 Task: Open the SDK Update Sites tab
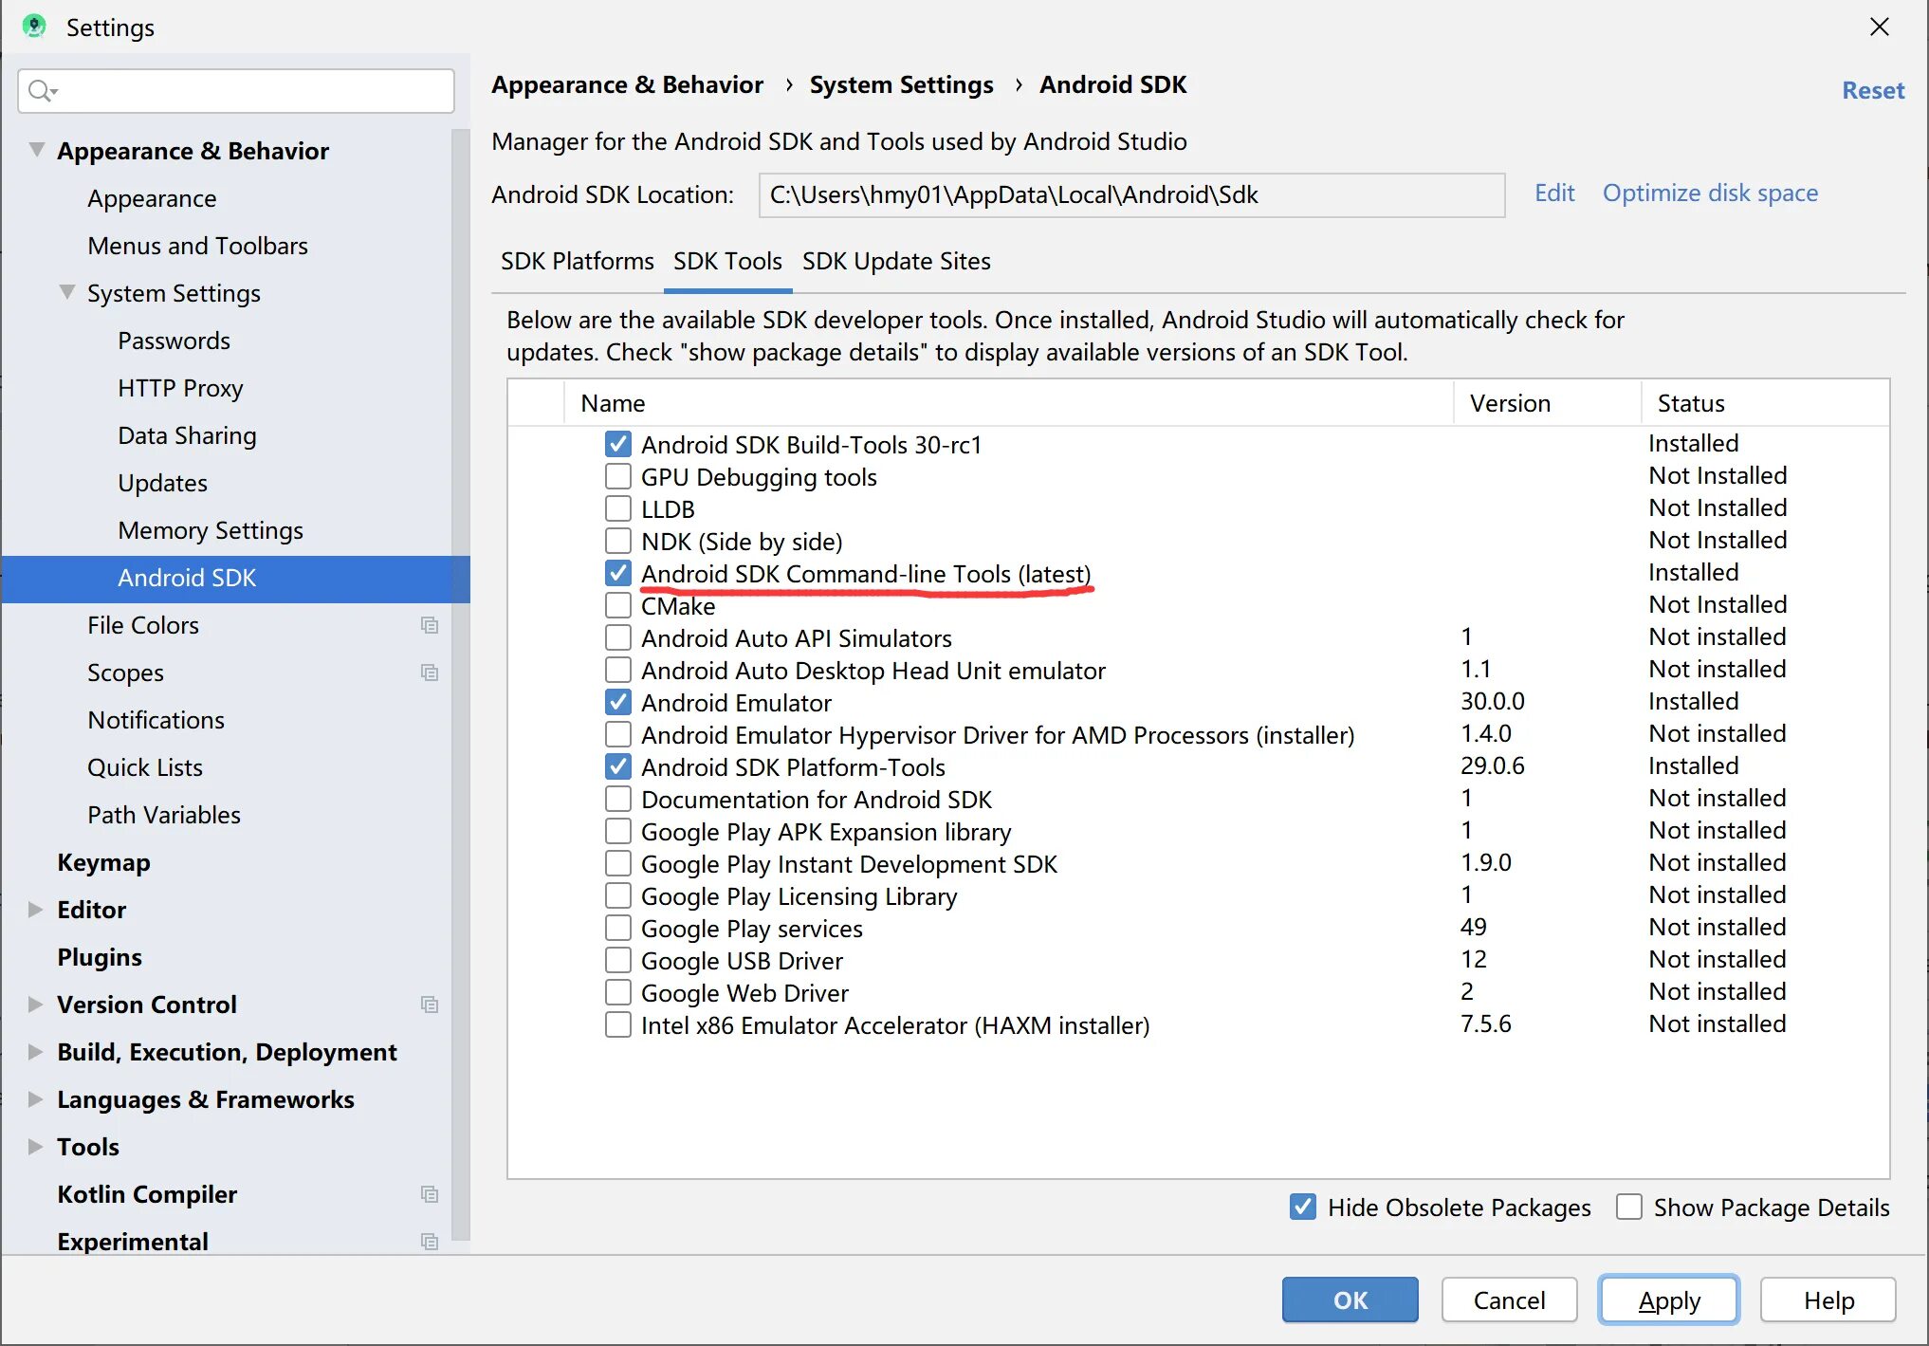click(x=896, y=261)
